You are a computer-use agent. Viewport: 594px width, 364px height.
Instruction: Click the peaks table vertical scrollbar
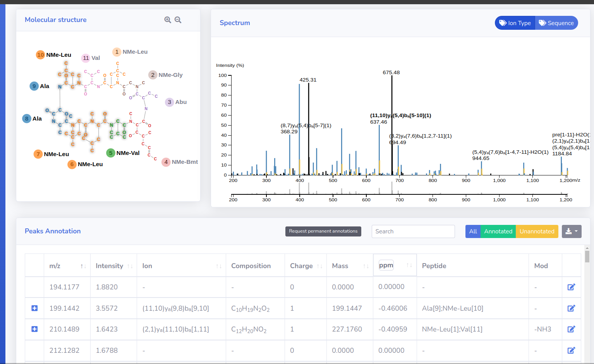click(587, 257)
